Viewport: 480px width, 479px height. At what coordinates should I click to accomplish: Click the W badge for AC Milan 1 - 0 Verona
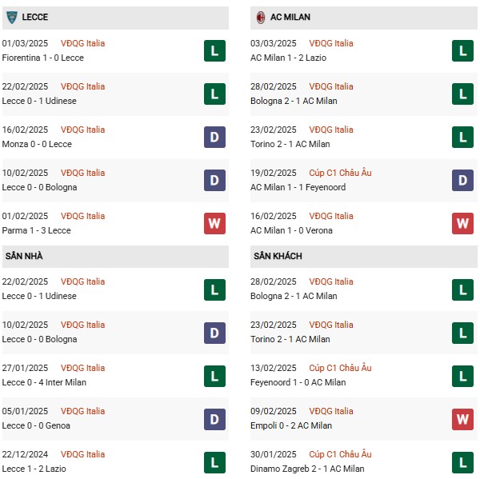(462, 223)
